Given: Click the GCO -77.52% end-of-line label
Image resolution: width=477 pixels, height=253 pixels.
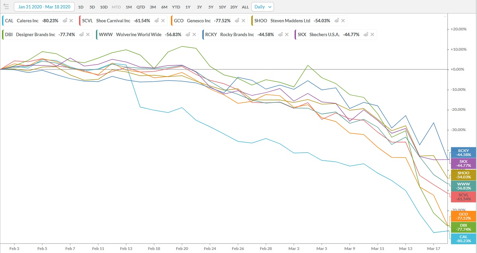Looking at the screenshot, I should (x=463, y=216).
